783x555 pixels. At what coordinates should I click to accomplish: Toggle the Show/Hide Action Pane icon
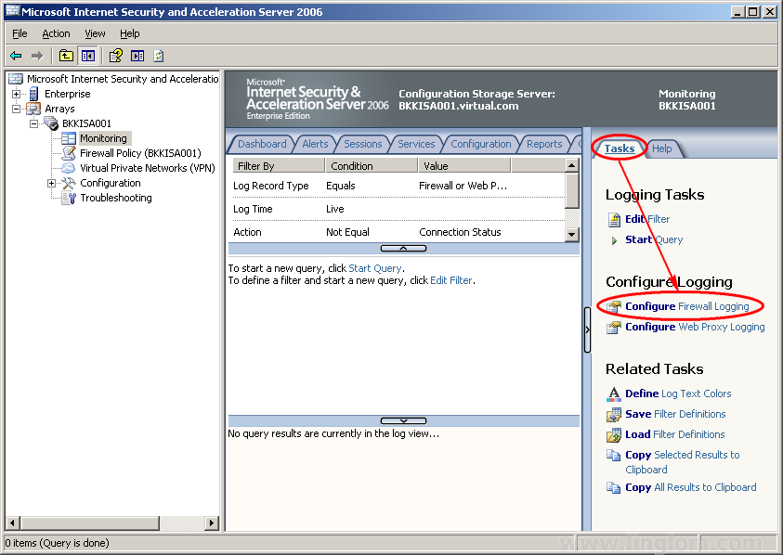pos(137,56)
